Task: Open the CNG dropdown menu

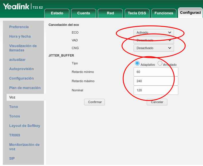Action: click(x=154, y=48)
